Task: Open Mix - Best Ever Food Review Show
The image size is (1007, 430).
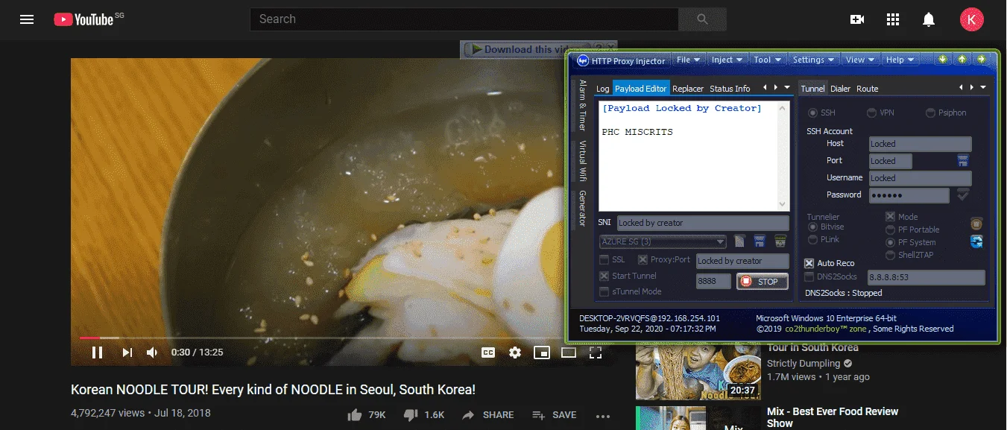Action: coord(833,417)
